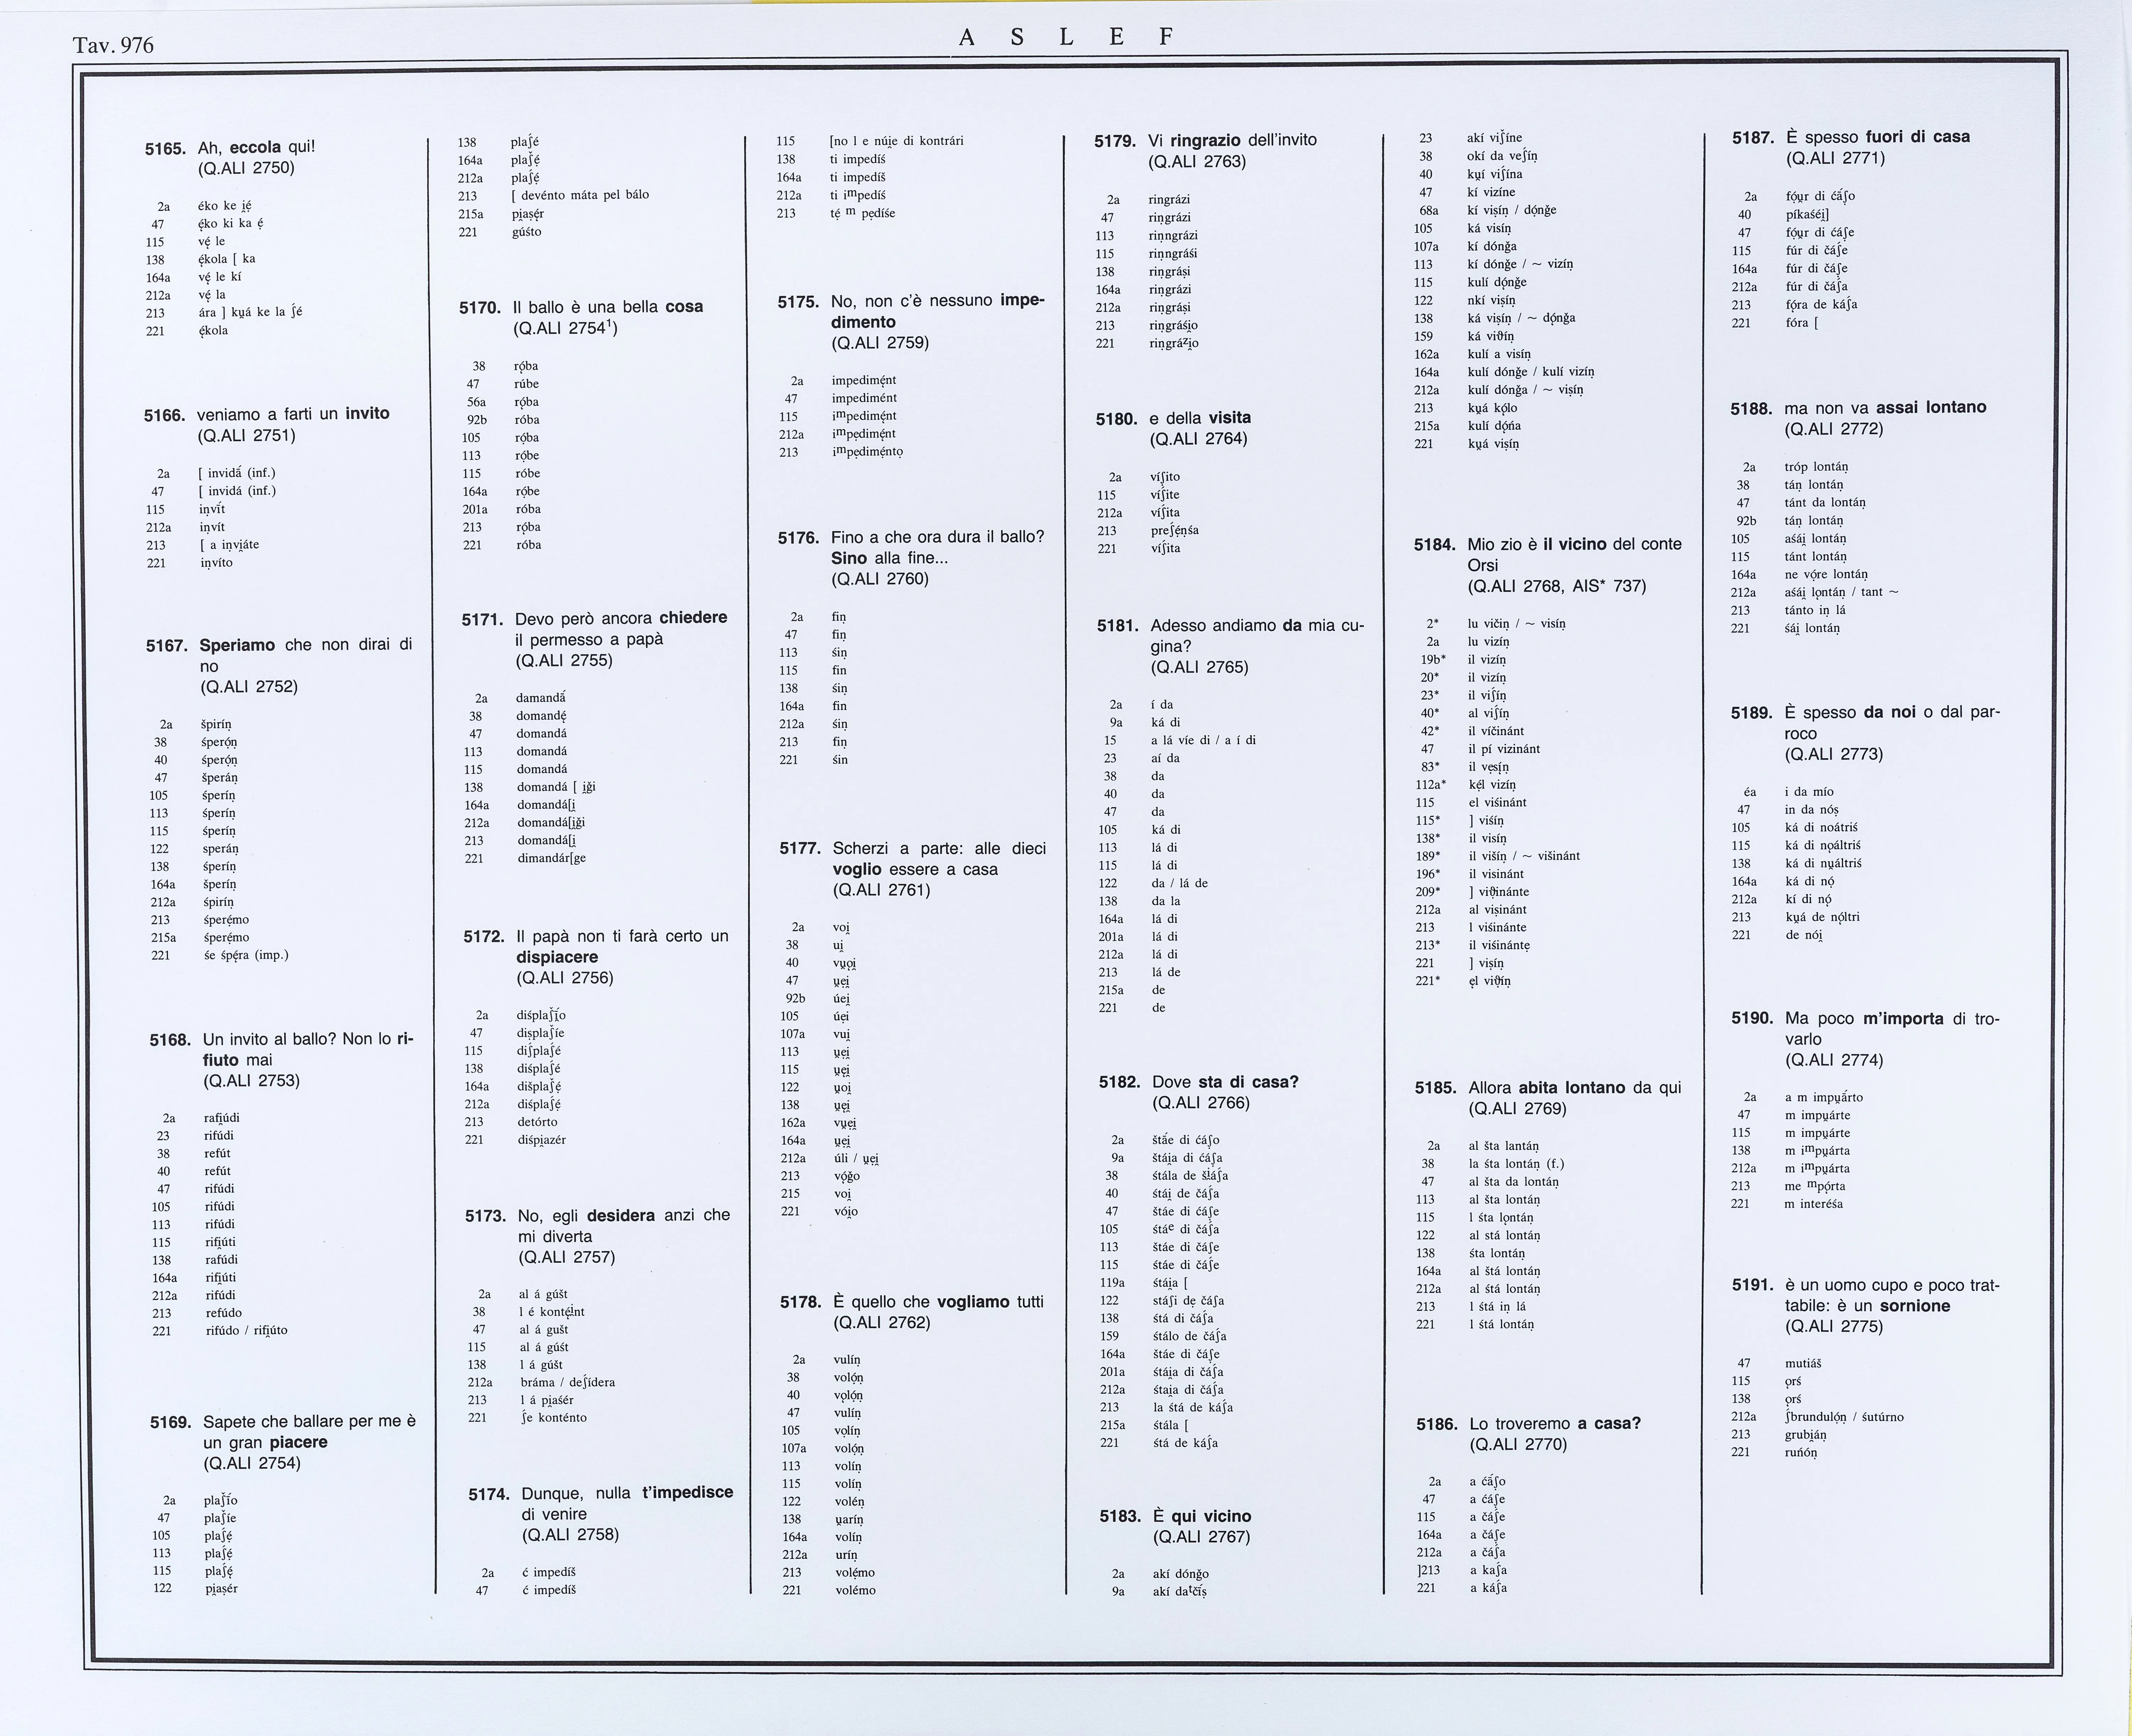
Task: Open entry 5182 'Dove sta di casa?'
Action: tap(1225, 1082)
